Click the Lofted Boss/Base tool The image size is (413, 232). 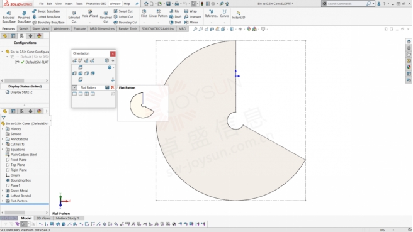click(46, 17)
